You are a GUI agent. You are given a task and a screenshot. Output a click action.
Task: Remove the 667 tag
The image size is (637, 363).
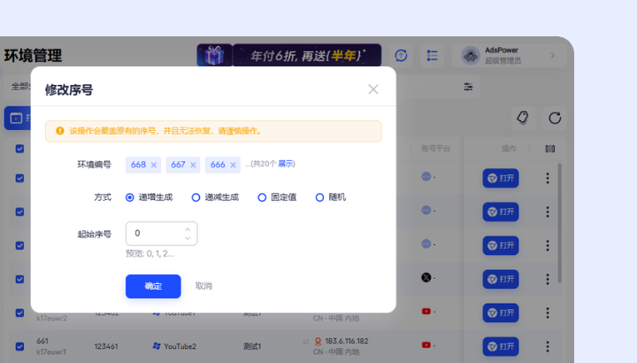(193, 165)
